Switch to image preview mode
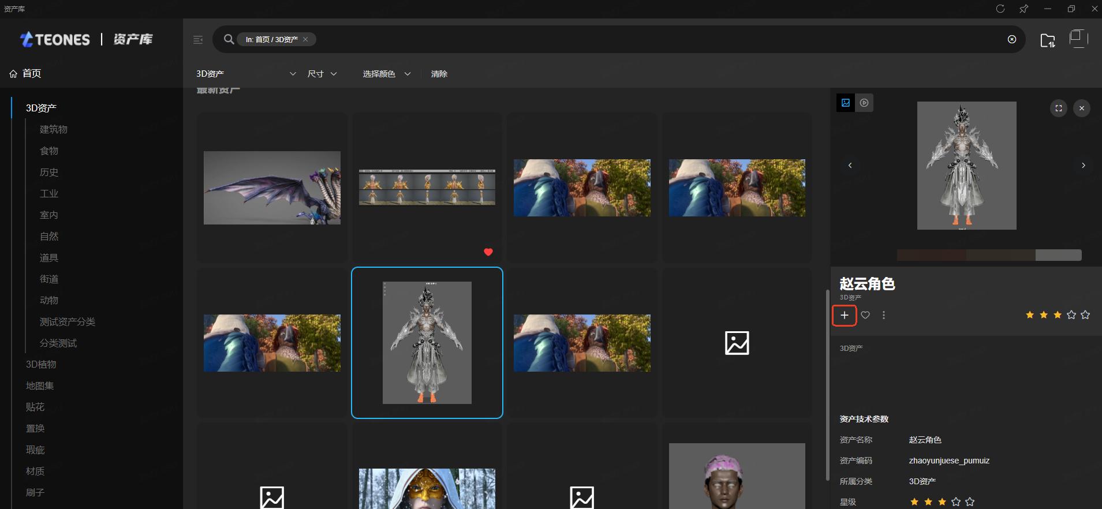This screenshot has height=509, width=1102. (x=846, y=103)
